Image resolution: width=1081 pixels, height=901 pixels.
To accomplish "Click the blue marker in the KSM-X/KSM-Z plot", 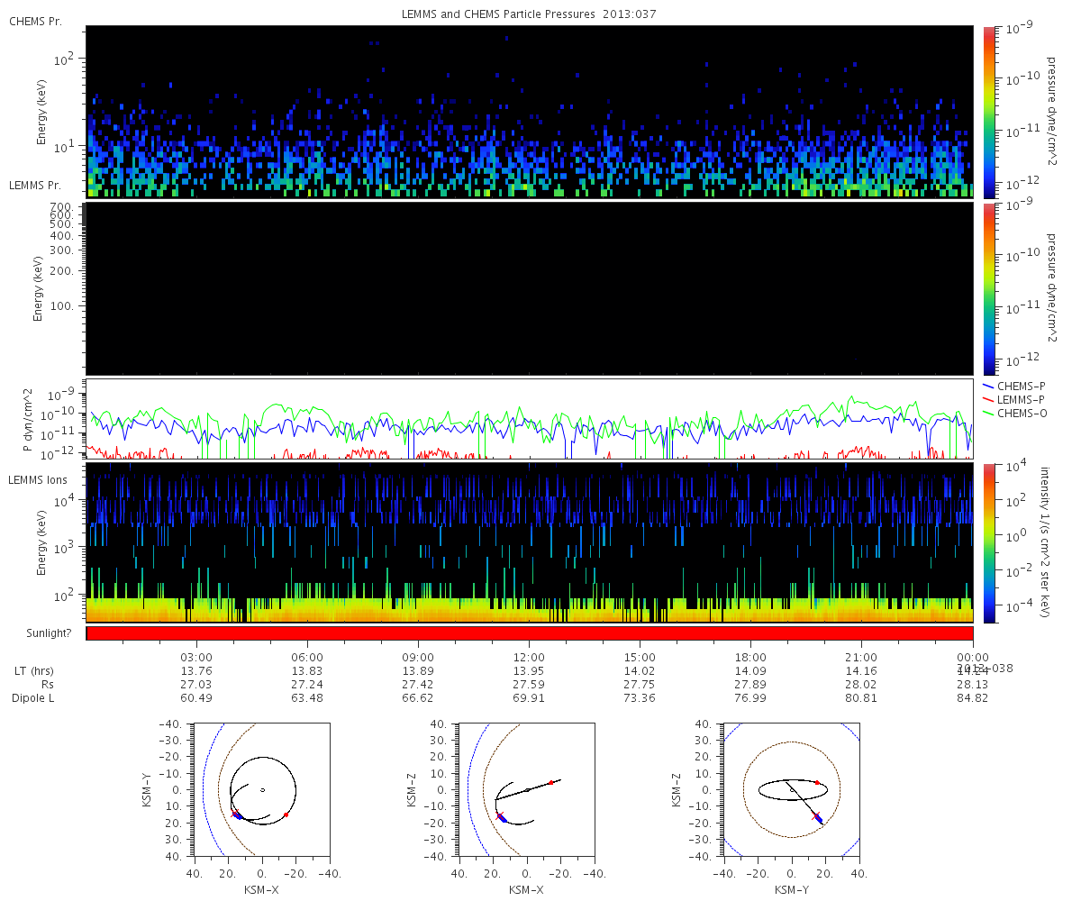I will (x=503, y=818).
